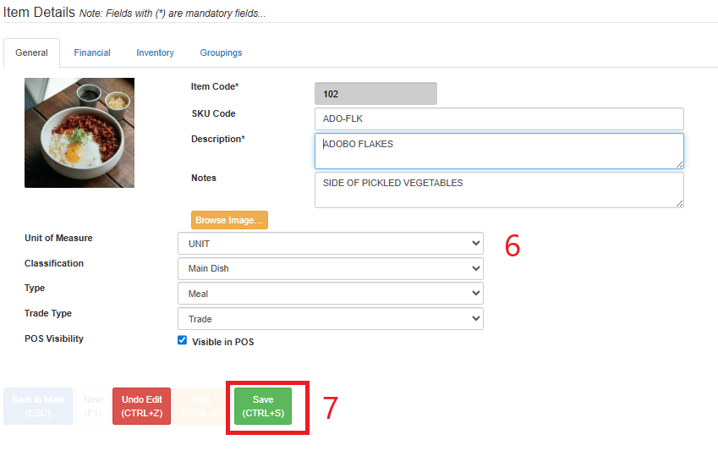Image resolution: width=718 pixels, height=451 pixels.
Task: Open the Type dropdown set to Meal
Action: click(x=330, y=294)
